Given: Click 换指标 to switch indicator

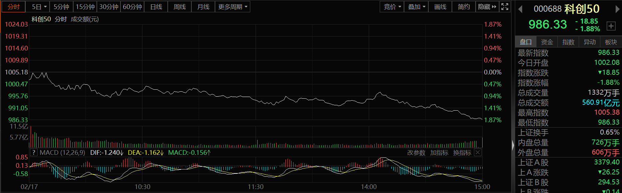Looking at the screenshot, I should pos(462,152).
